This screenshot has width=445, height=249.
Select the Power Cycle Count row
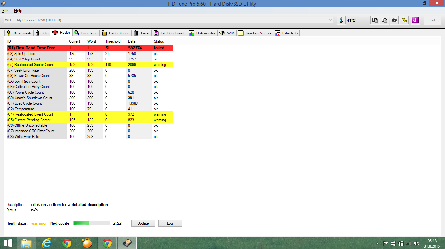[x=90, y=92]
